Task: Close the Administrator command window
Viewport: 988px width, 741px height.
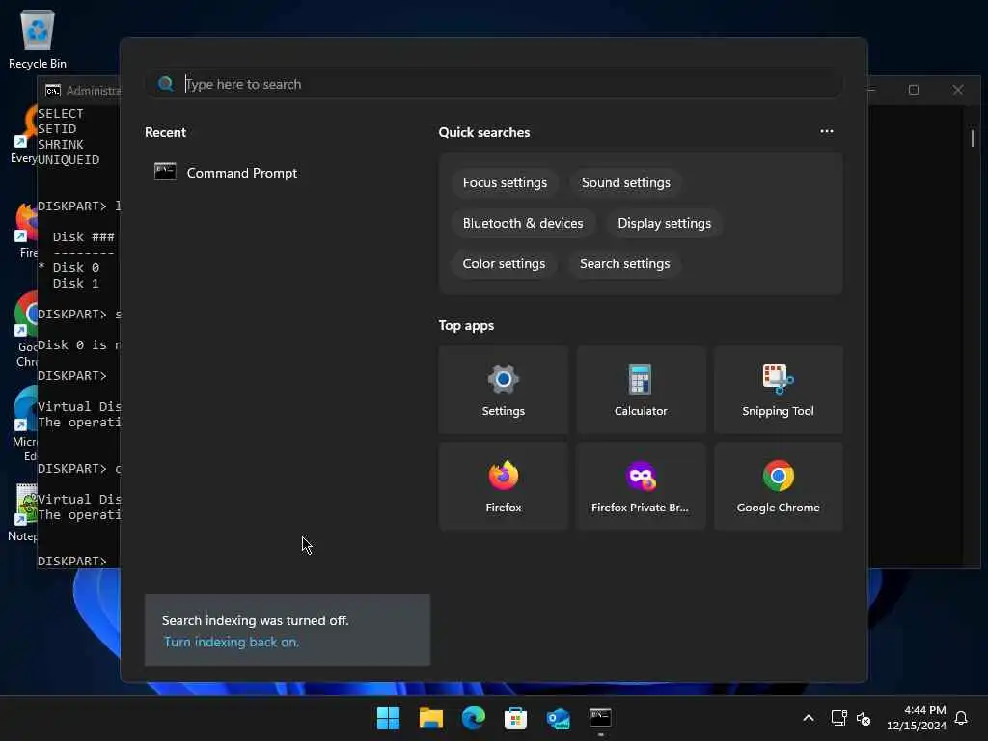Action: coord(958,90)
